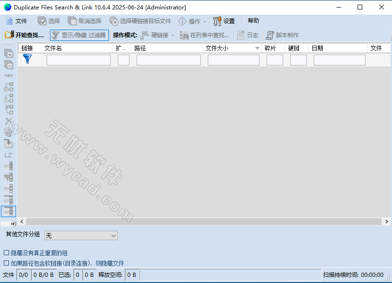Click the recycle bin icon in the left sidebar

click(x=8, y=132)
